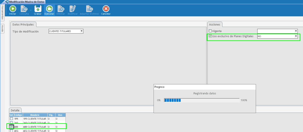Sort by the Código column header

(x=18, y=115)
